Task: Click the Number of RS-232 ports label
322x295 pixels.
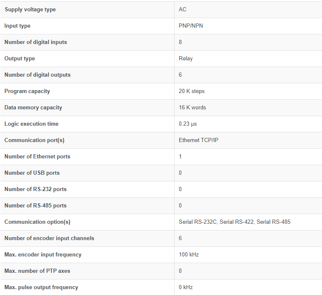Action: pyautogui.click(x=35, y=189)
